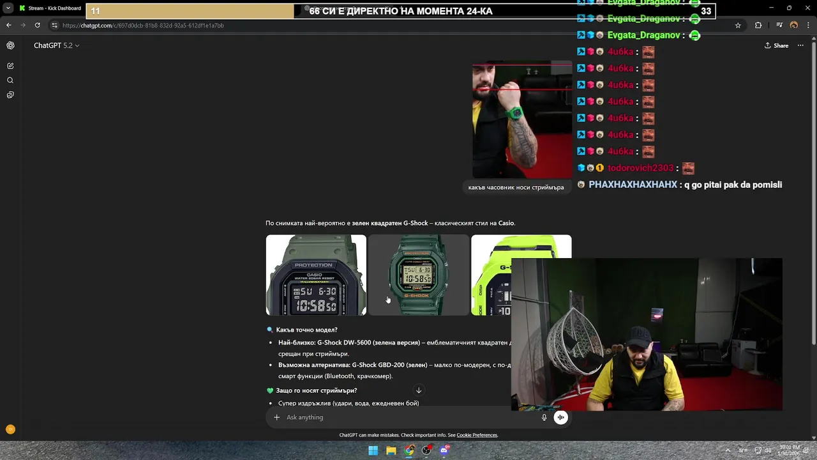Screen dimensions: 817x460
Task: Click user message 'какъв часовник носи стриймъра'
Action: click(516, 187)
